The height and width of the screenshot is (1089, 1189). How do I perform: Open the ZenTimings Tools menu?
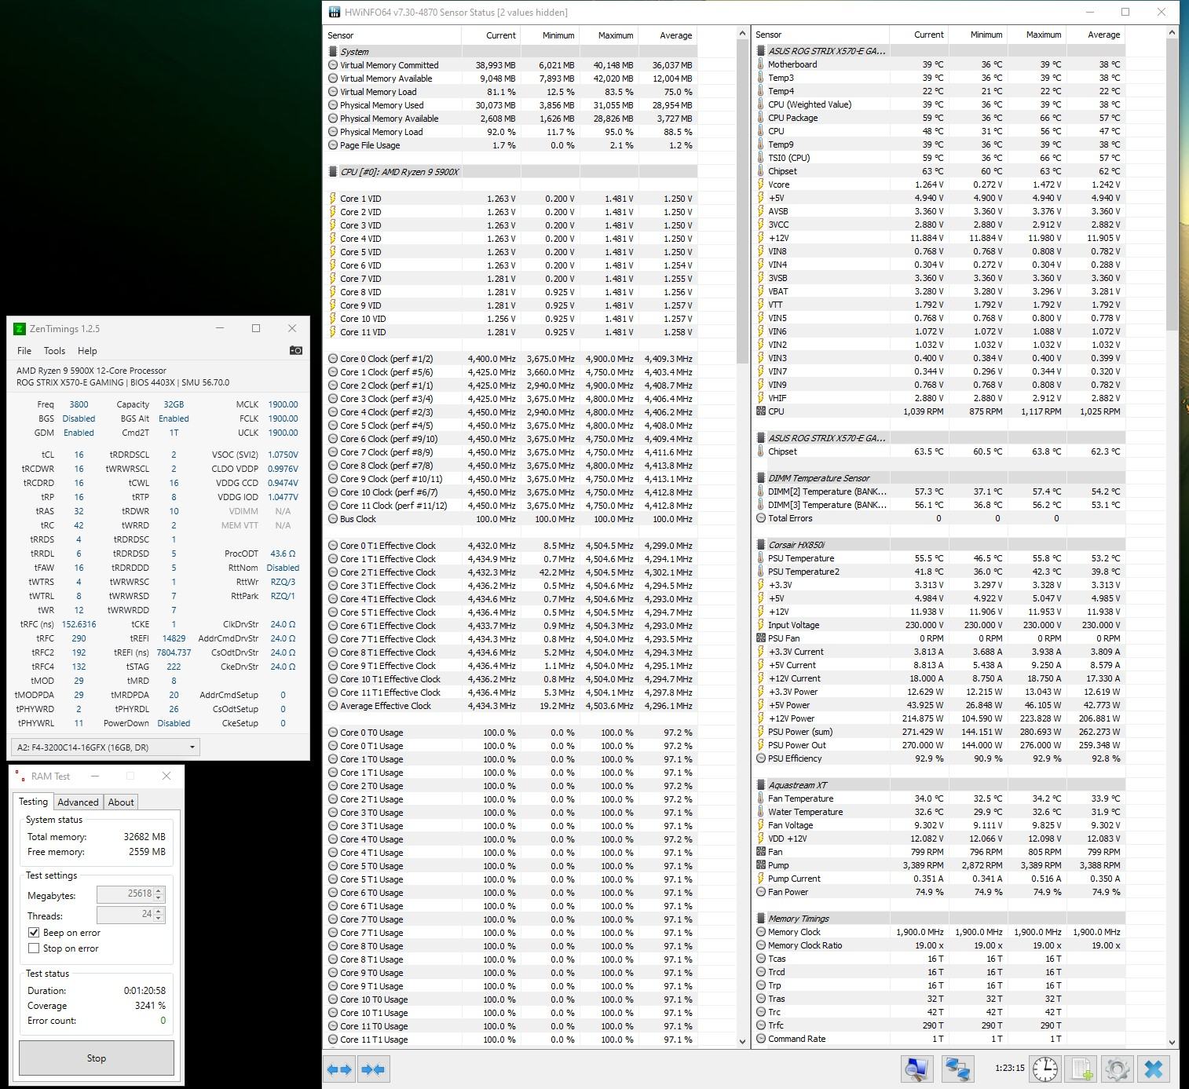click(54, 351)
